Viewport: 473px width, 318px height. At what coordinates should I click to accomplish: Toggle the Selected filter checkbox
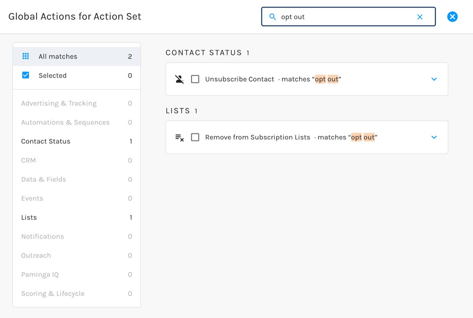[26, 75]
